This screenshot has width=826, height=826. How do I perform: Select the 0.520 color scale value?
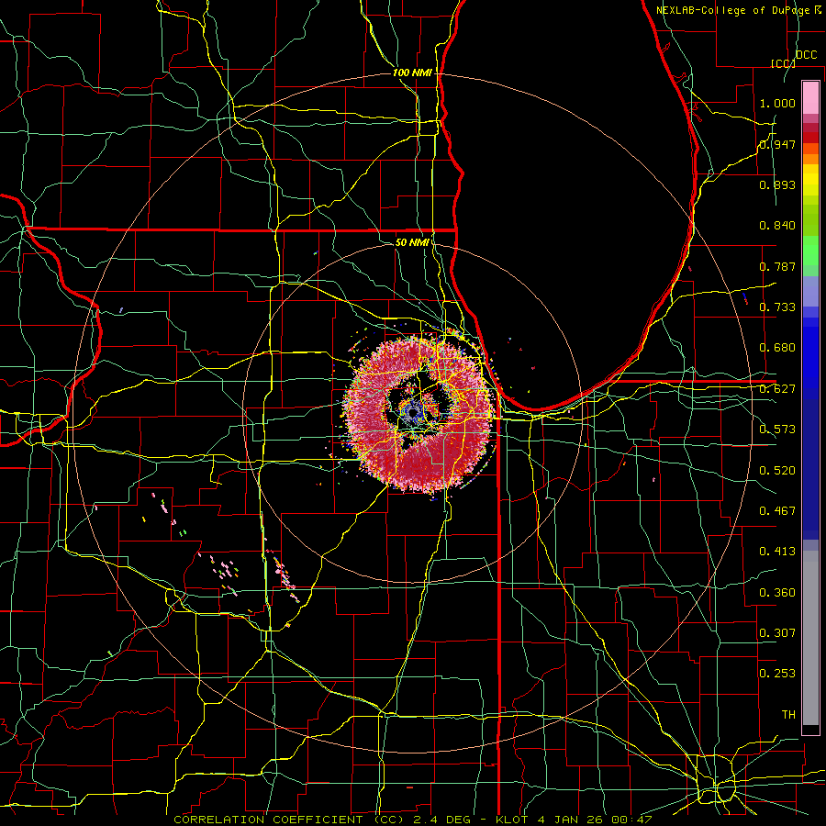pos(777,470)
